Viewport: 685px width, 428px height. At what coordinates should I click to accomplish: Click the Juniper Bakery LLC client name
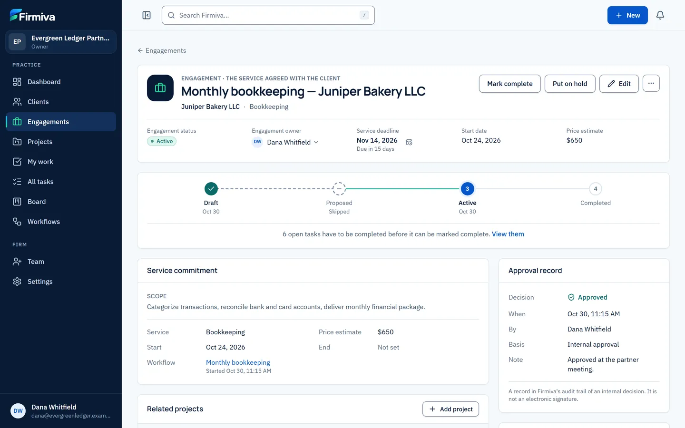click(210, 107)
